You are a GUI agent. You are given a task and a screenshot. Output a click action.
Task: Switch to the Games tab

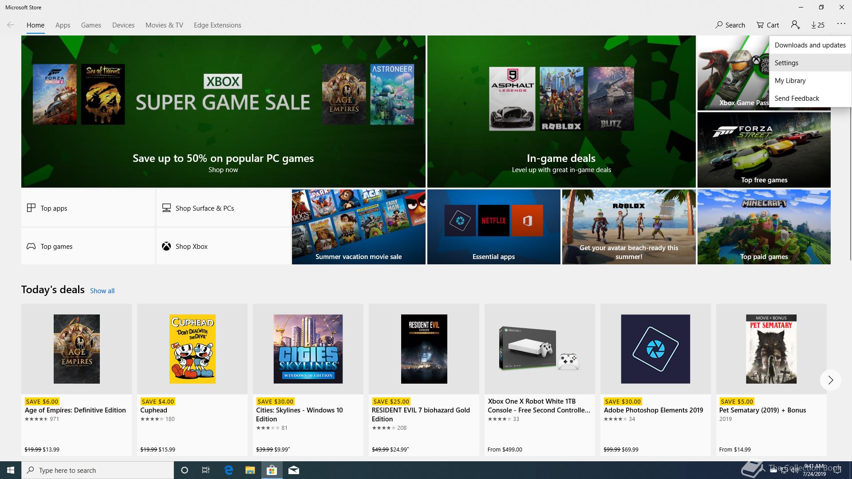[x=91, y=25]
